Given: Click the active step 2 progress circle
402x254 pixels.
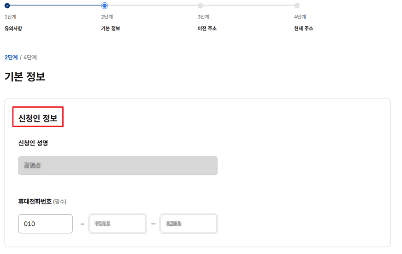Looking at the screenshot, I should pos(104,6).
